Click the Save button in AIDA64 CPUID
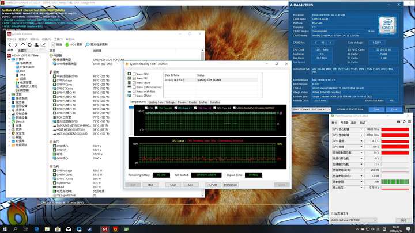 point(376,109)
